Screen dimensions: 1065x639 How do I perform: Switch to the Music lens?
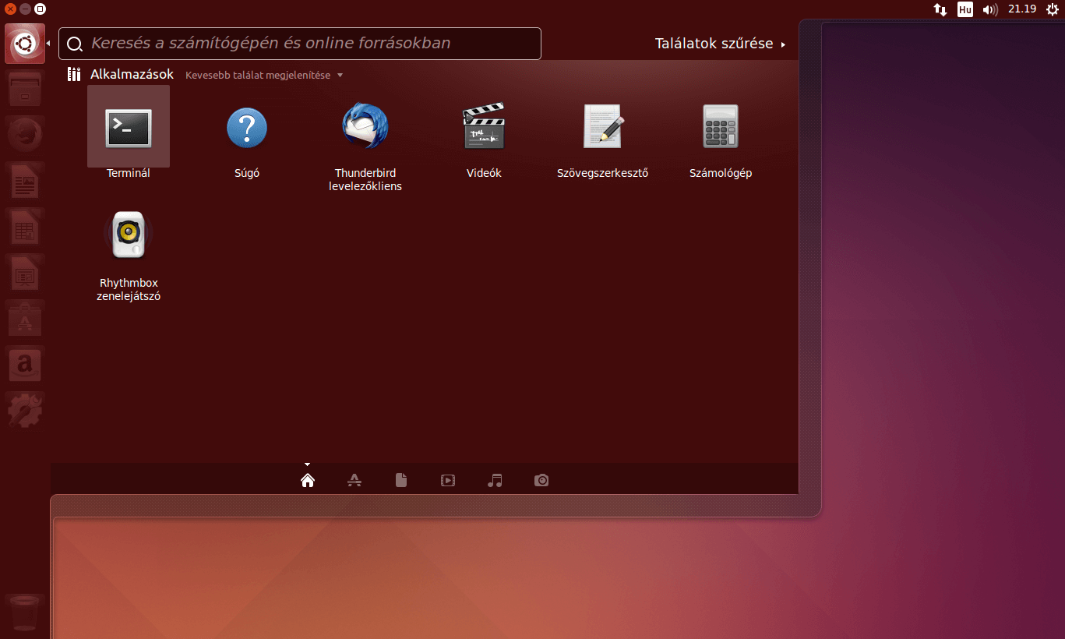click(495, 480)
